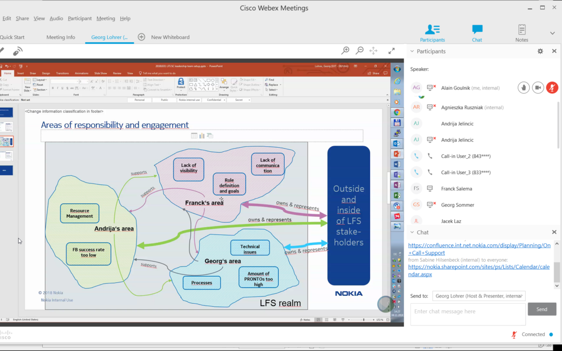Switch PowerPoint to Normal view button
Viewport: 562px width, 351px height.
[318, 319]
